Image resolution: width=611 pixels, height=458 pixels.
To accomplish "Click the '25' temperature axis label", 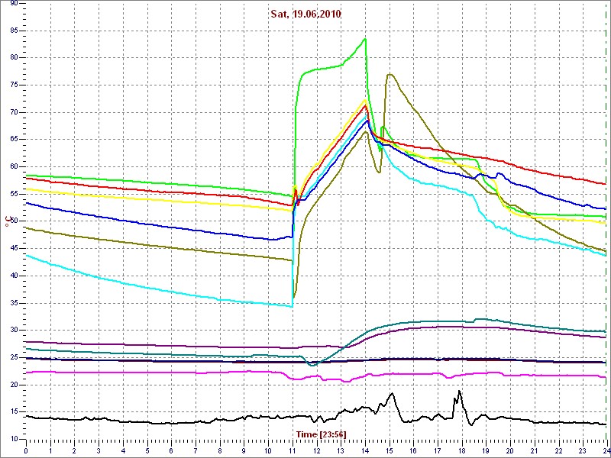I will tap(13, 357).
